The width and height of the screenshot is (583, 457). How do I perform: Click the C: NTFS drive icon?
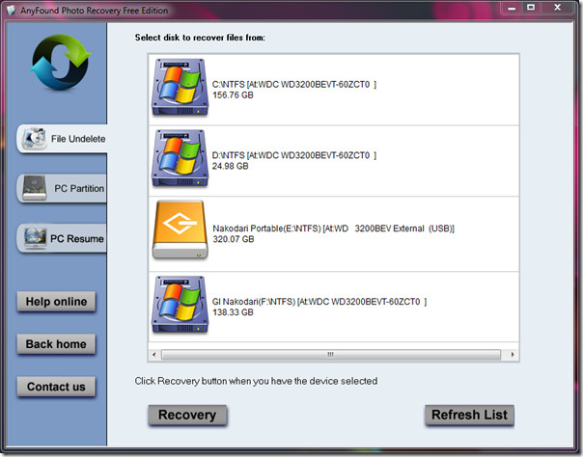pyautogui.click(x=180, y=87)
